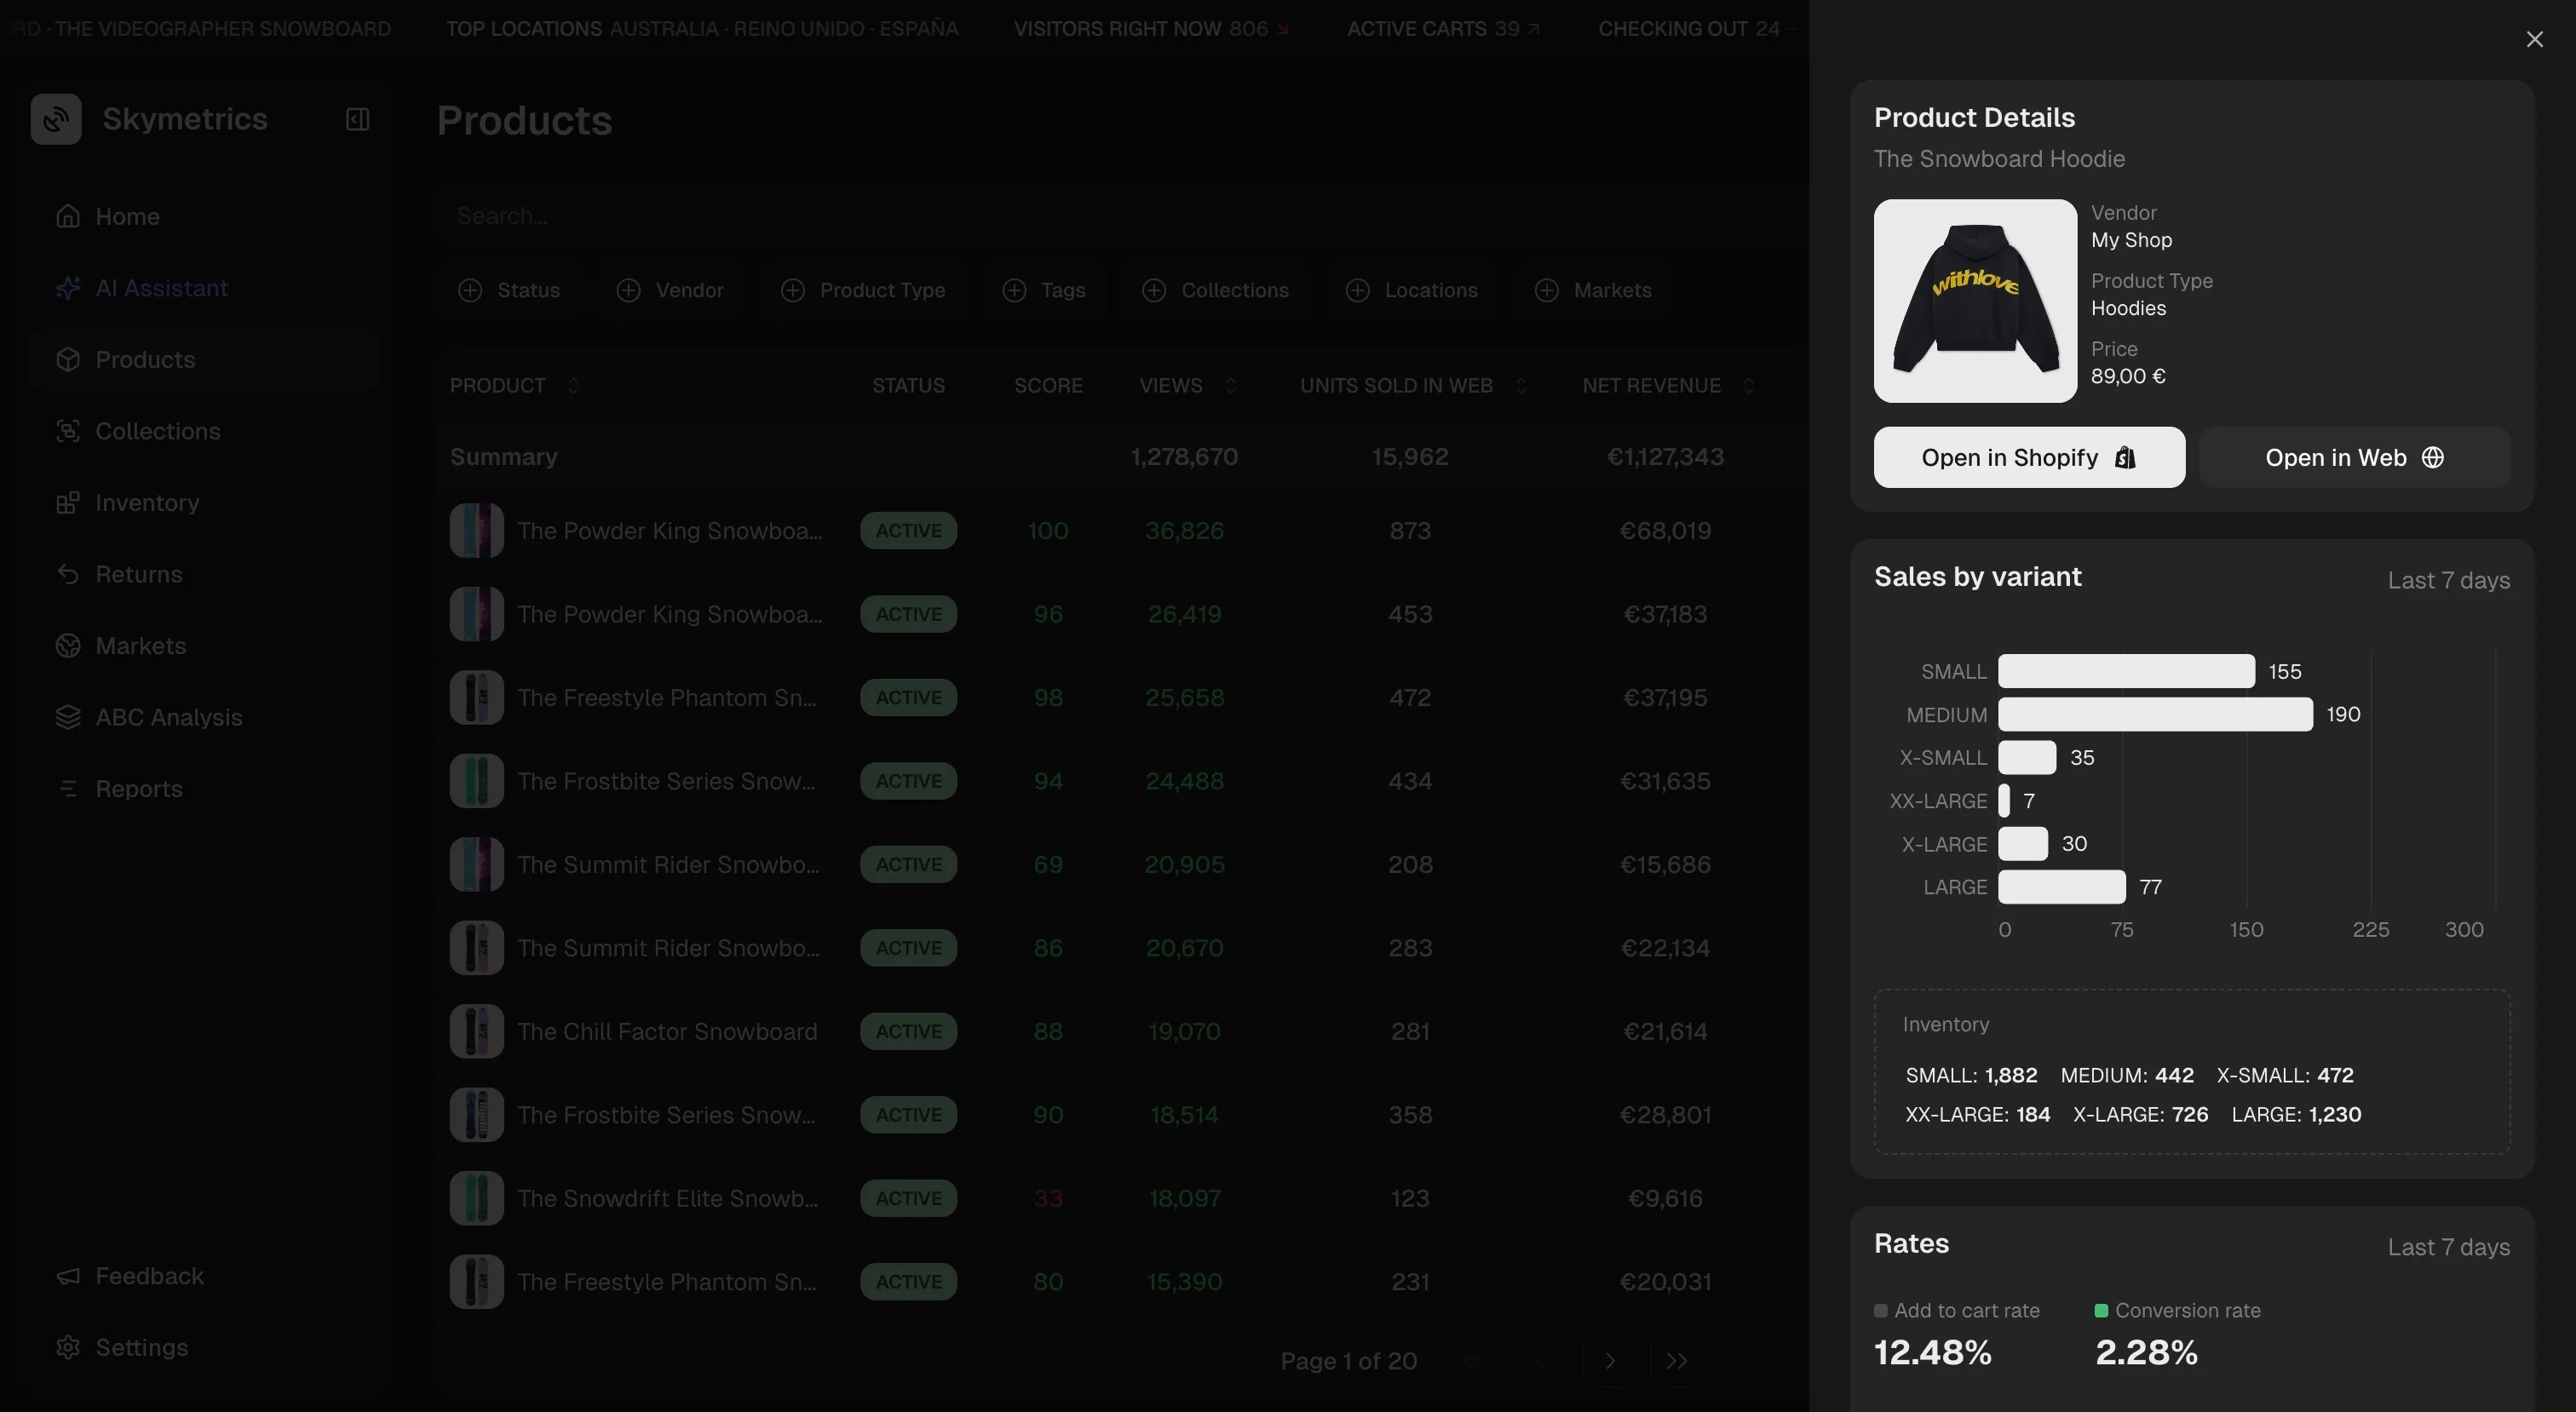Click the globe icon in Open in Web
This screenshot has height=1412, width=2576.
coord(2433,458)
